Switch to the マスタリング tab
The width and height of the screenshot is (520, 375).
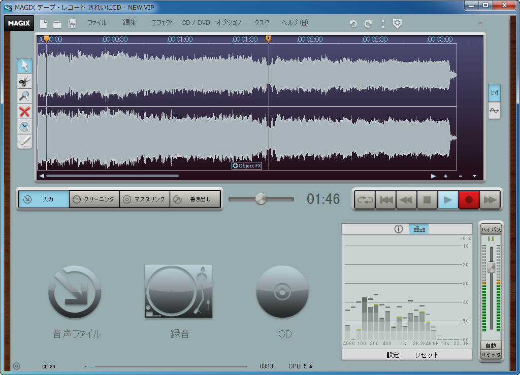[x=145, y=199]
